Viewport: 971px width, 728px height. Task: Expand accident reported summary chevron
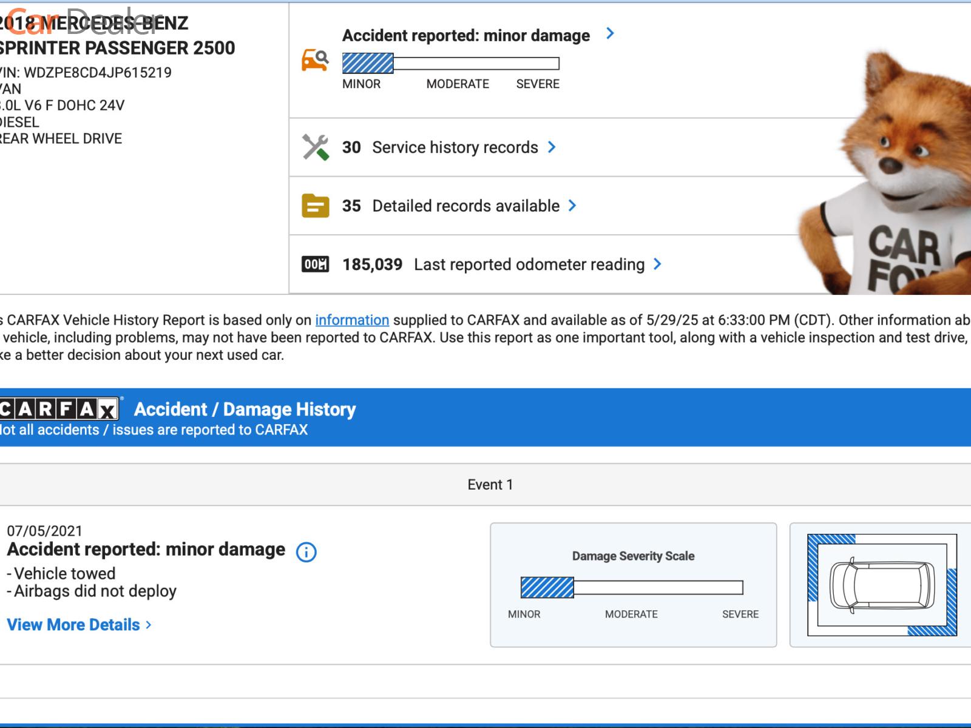click(610, 34)
